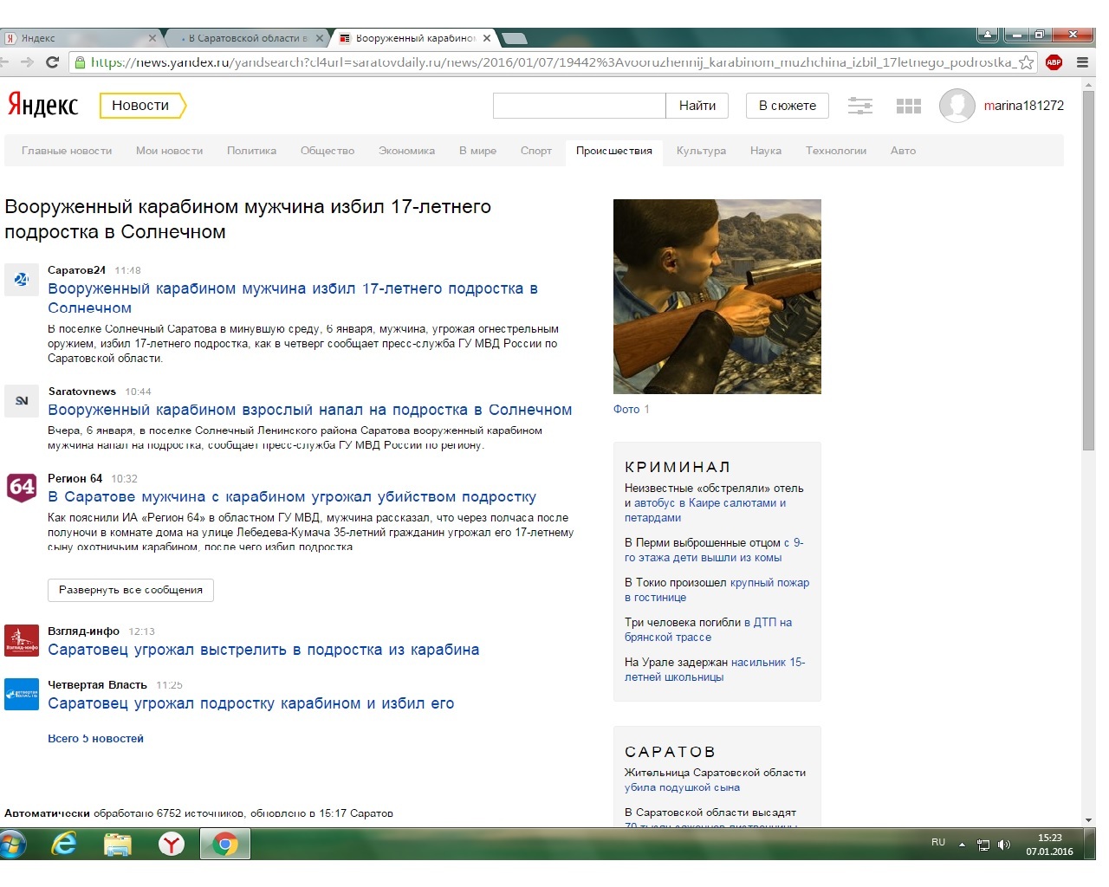This screenshot has width=1109, height=887.
Task: Open link крупный пожар в гостинице
Action: pyautogui.click(x=717, y=590)
